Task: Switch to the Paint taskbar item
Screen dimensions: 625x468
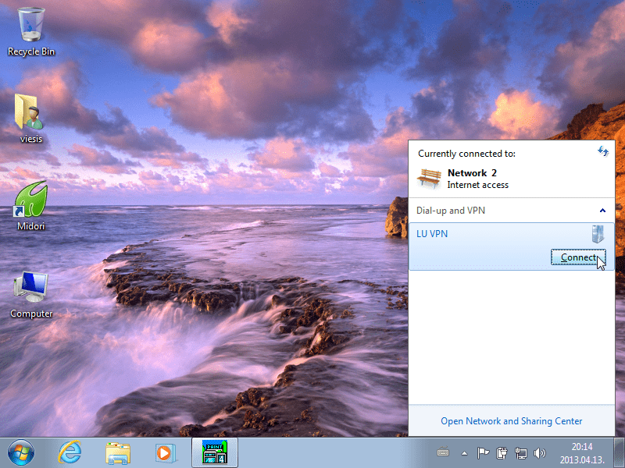Action: [x=215, y=452]
